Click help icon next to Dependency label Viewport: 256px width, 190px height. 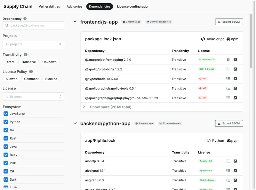pos(25,19)
